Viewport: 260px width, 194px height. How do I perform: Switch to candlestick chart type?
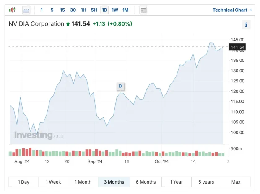(12, 10)
